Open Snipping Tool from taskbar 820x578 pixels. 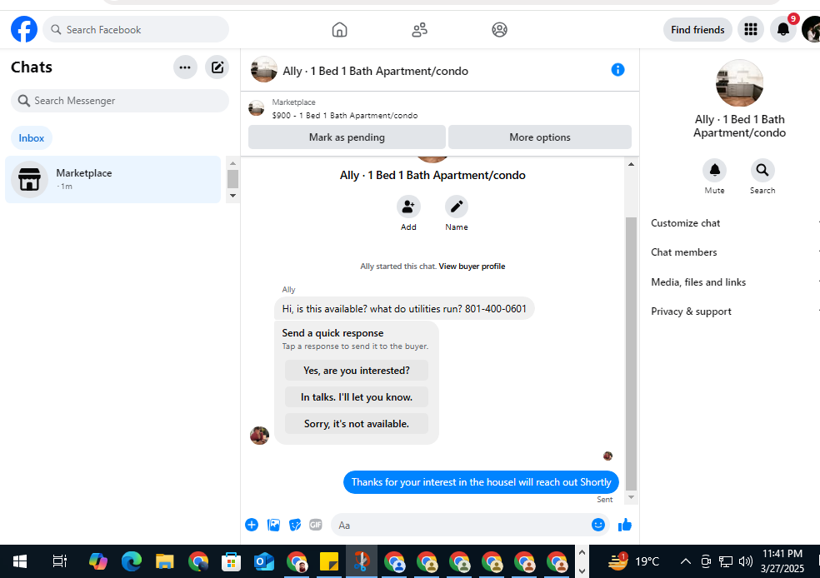pyautogui.click(x=362, y=562)
